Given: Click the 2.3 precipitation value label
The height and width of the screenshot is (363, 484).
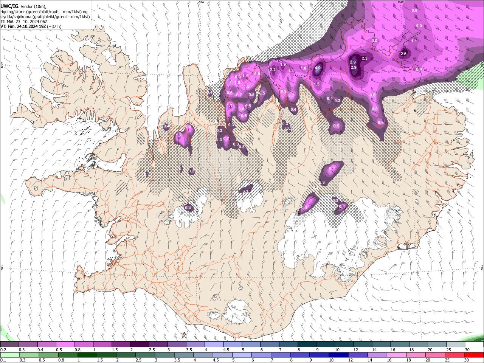Looking at the screenshot, I should (365, 58).
